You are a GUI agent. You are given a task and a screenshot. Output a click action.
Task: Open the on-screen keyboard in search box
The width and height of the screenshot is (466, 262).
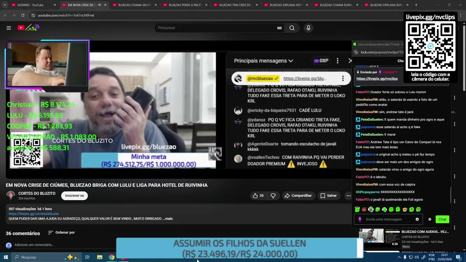coord(279,28)
